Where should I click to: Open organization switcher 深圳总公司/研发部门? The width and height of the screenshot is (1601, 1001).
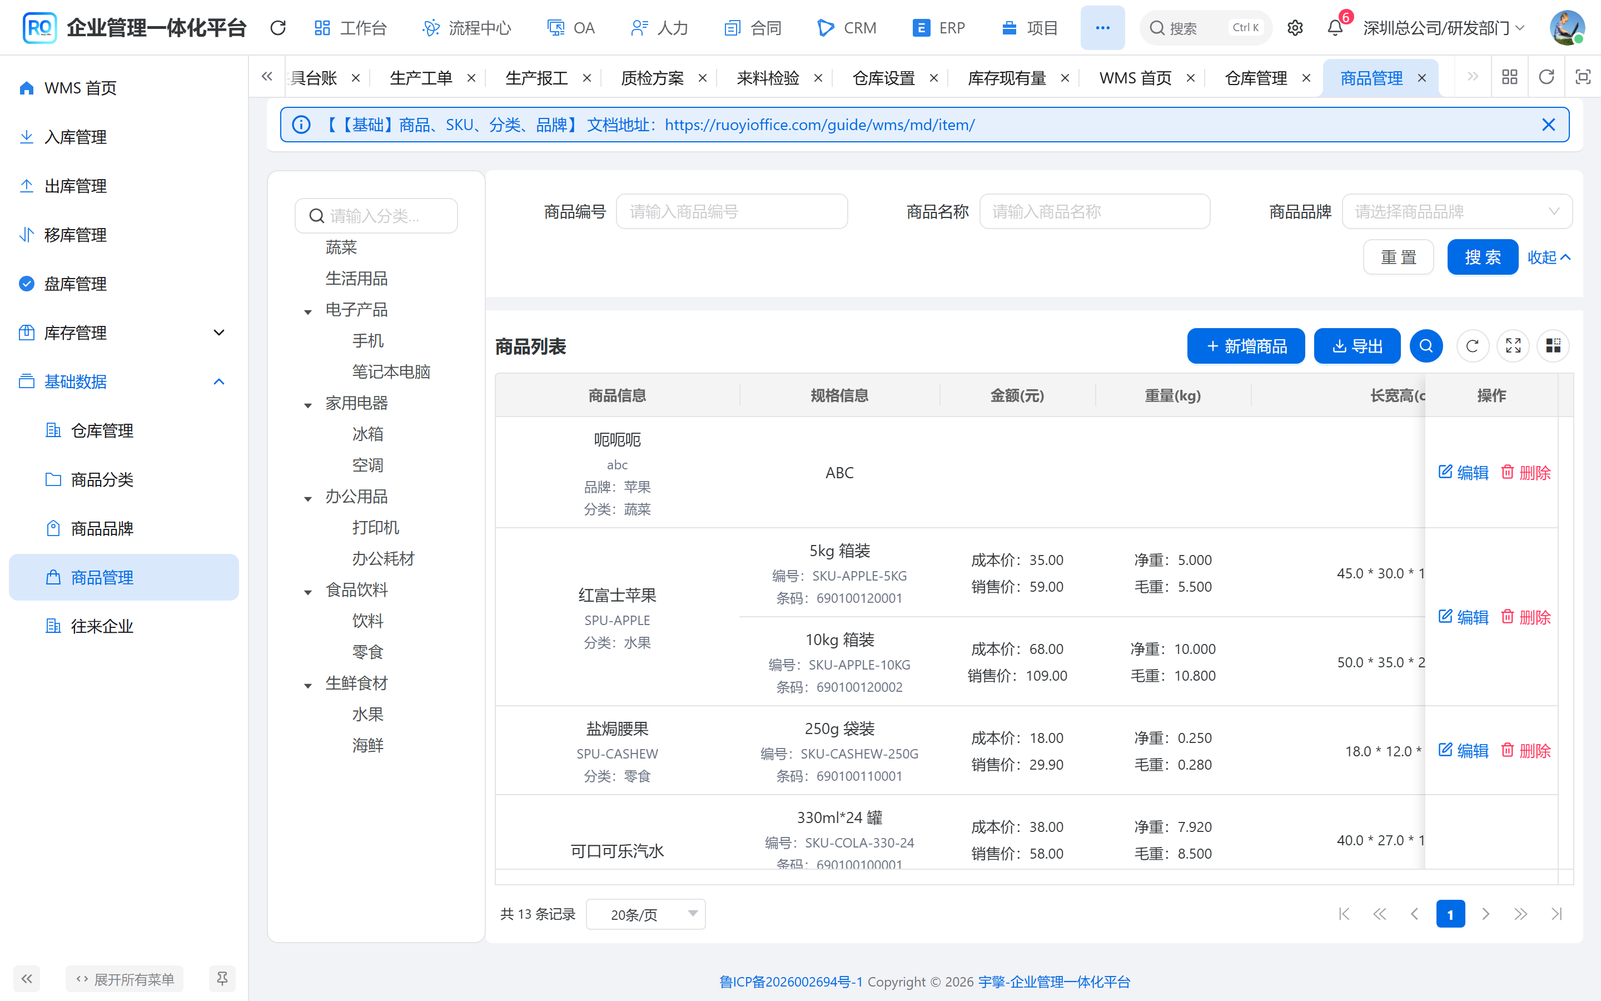1444,28
